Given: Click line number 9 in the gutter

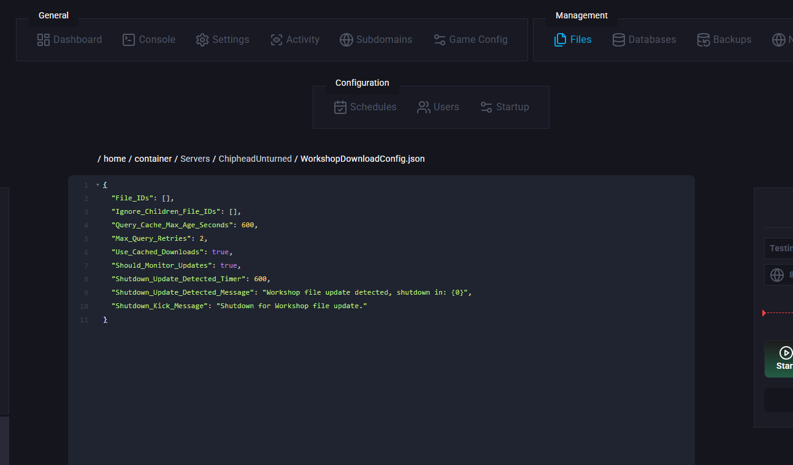Looking at the screenshot, I should click(x=86, y=293).
